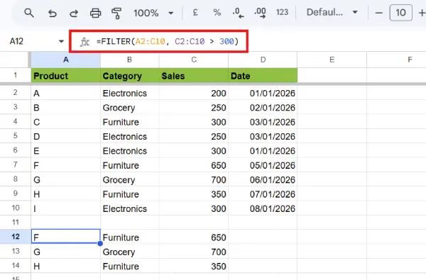Print the spreadsheet

tap(95, 13)
